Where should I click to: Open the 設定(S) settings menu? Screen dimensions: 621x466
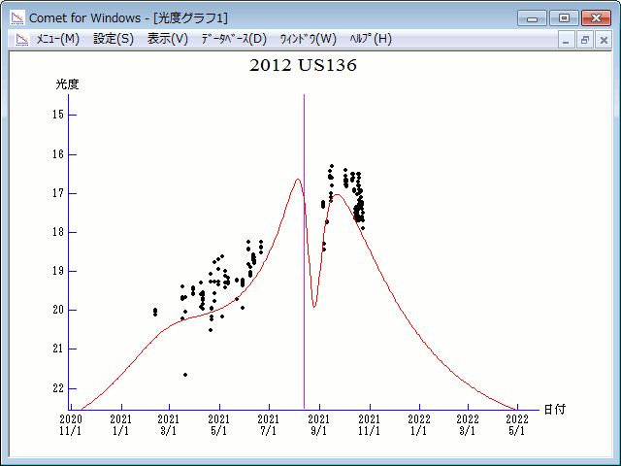tap(114, 39)
